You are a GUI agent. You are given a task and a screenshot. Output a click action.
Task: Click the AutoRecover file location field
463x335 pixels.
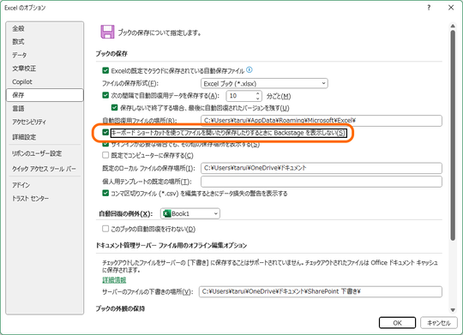pyautogui.click(x=322, y=121)
